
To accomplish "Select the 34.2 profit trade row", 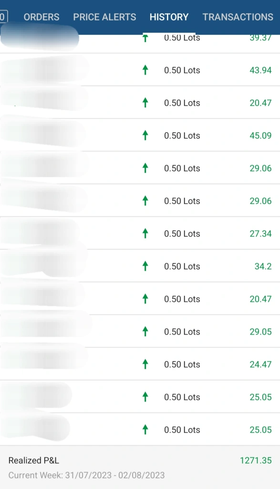I will click(140, 266).
